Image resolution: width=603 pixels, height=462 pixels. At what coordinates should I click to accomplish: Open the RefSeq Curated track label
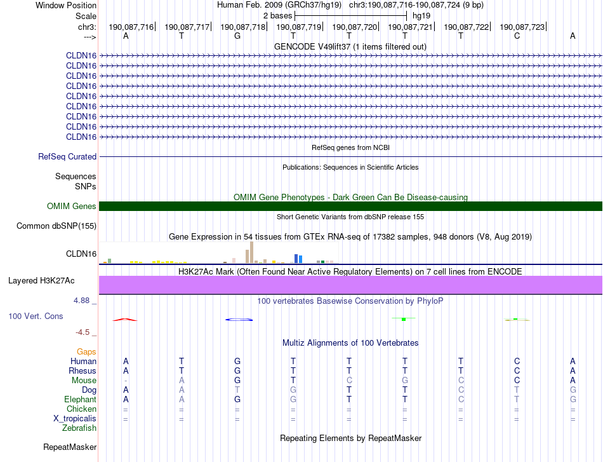click(x=67, y=156)
